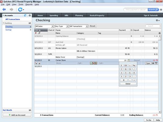Viewport: 163px width, 122px height.
Task: Save the Corner Store transaction
Action: tap(148, 63)
